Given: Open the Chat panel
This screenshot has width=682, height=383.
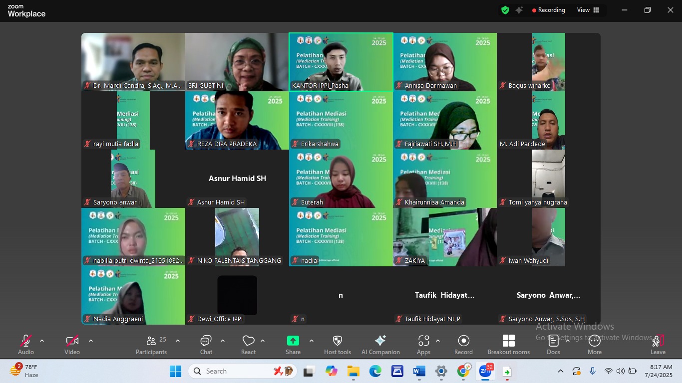Looking at the screenshot, I should coord(206,345).
